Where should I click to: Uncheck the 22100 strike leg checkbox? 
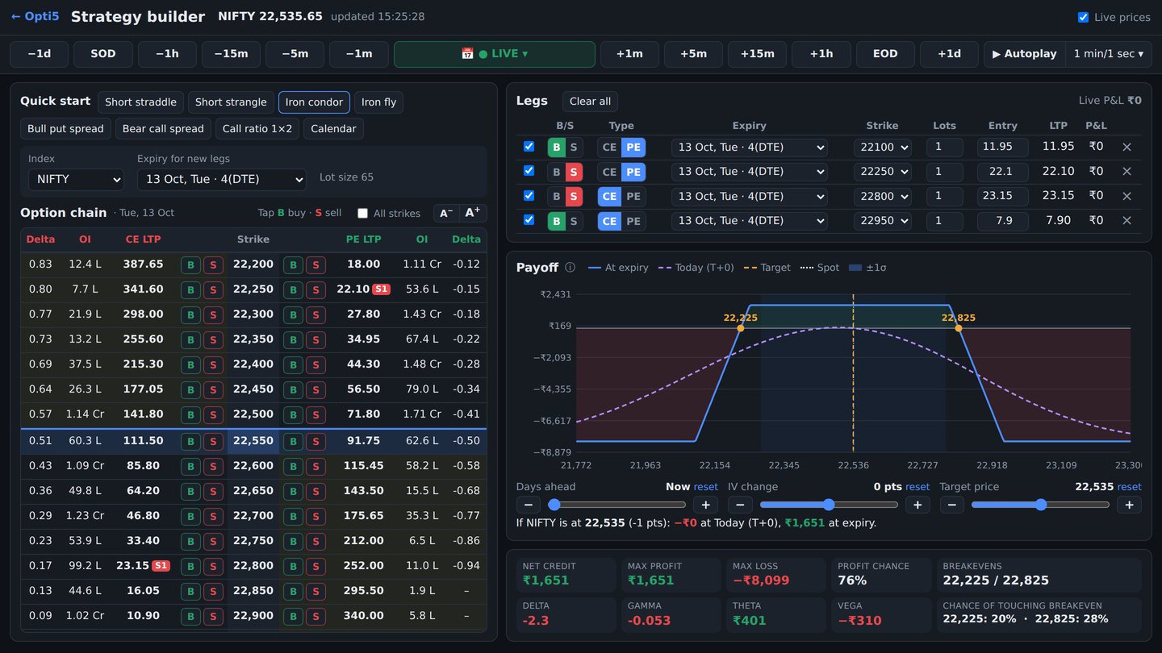coord(529,147)
